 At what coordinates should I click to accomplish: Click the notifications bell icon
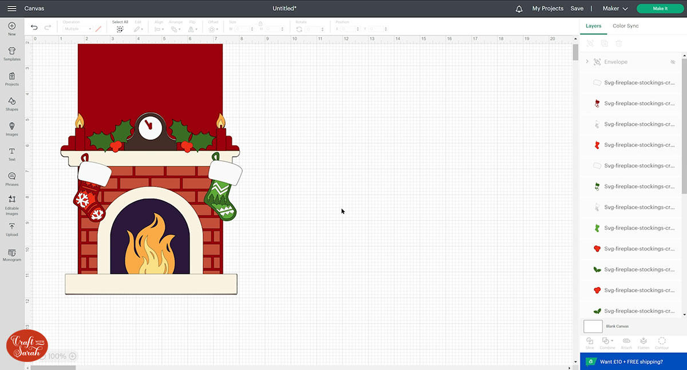click(519, 9)
